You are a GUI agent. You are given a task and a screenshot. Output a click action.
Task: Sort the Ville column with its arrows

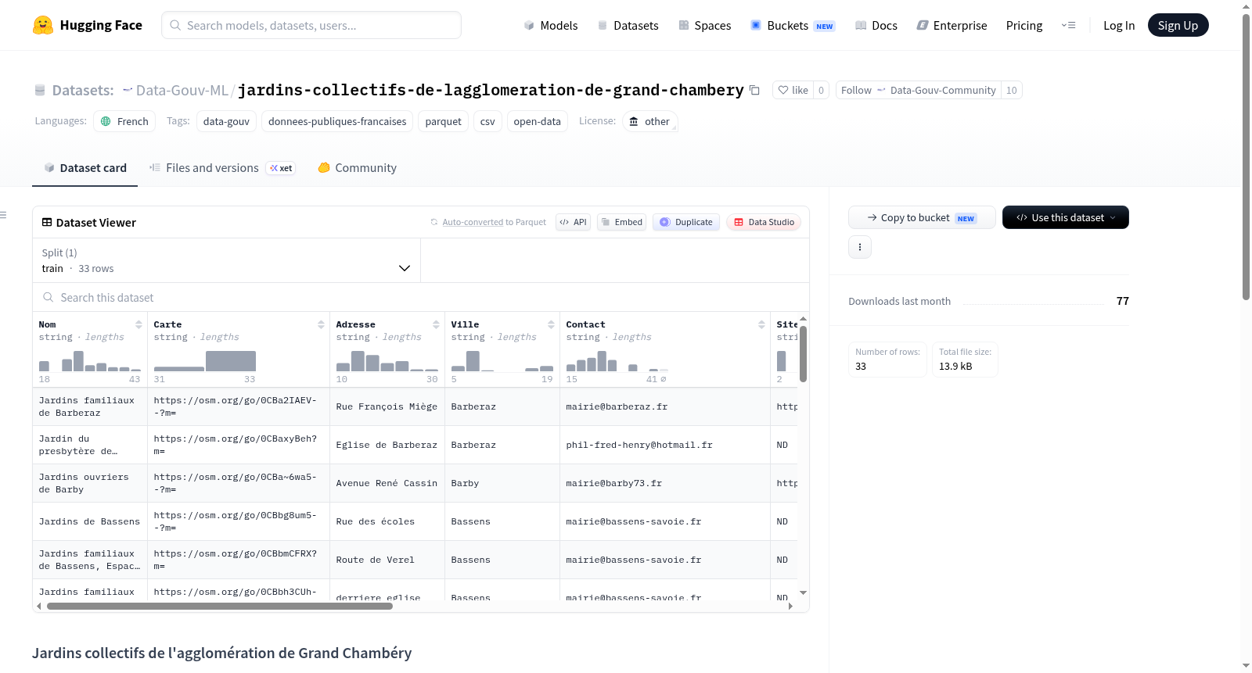tap(551, 324)
